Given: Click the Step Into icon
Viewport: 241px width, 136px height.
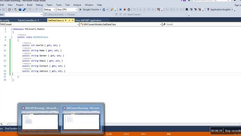Looking at the screenshot, I should (144, 9).
